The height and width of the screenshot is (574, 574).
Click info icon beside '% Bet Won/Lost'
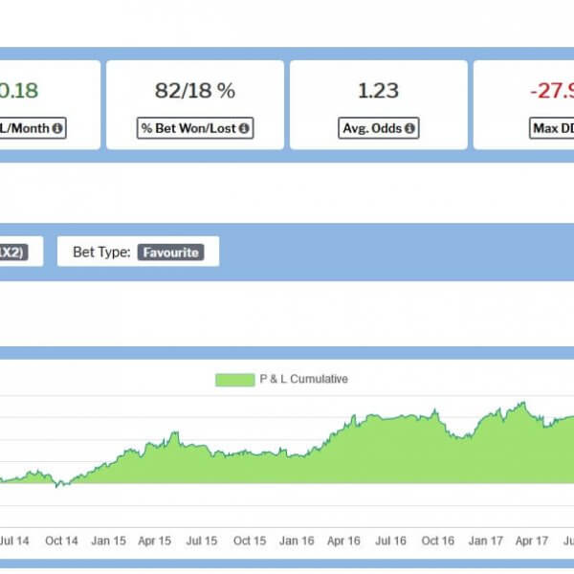pos(244,128)
